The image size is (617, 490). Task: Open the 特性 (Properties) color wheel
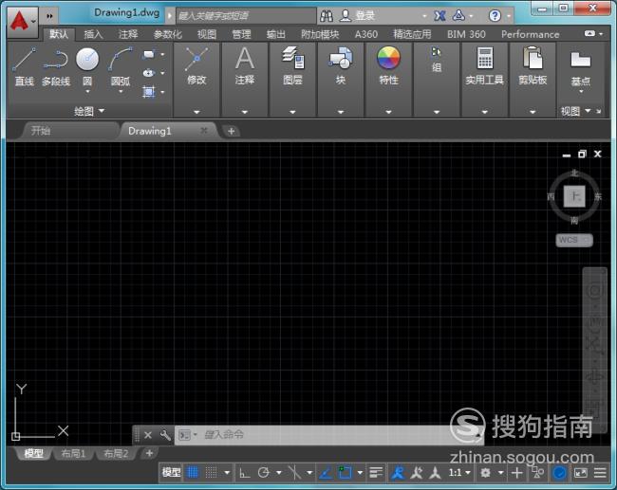coord(389,59)
